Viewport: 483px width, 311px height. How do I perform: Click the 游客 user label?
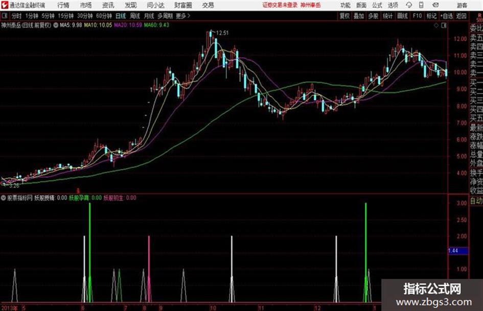tap(462, 5)
